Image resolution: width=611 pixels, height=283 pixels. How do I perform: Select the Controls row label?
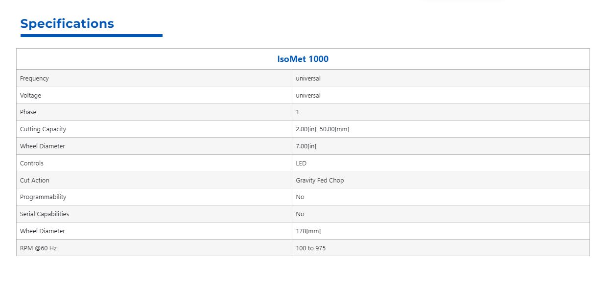[32, 163]
